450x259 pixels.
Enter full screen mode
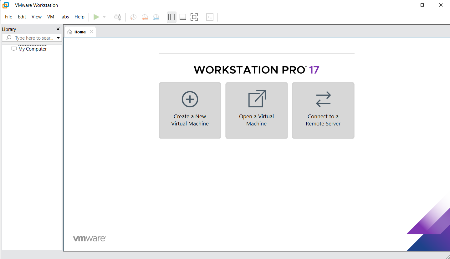(x=194, y=17)
